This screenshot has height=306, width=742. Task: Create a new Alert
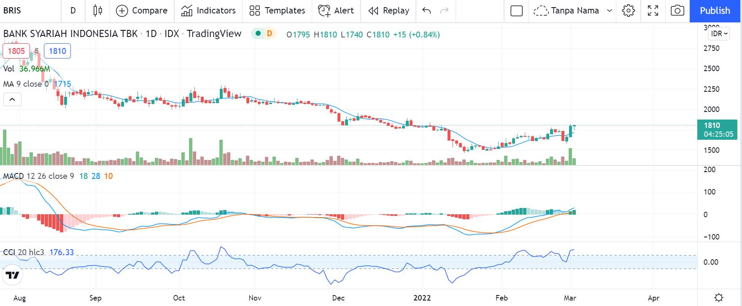click(336, 11)
